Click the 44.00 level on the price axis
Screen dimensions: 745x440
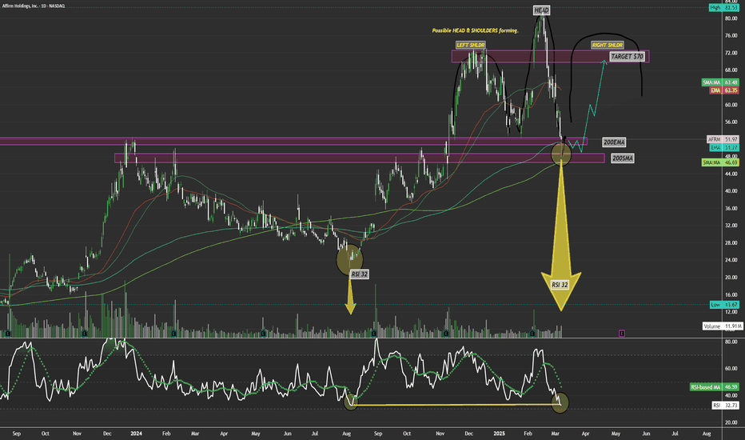731,174
